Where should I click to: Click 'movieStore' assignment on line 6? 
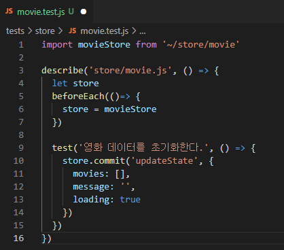(130, 109)
